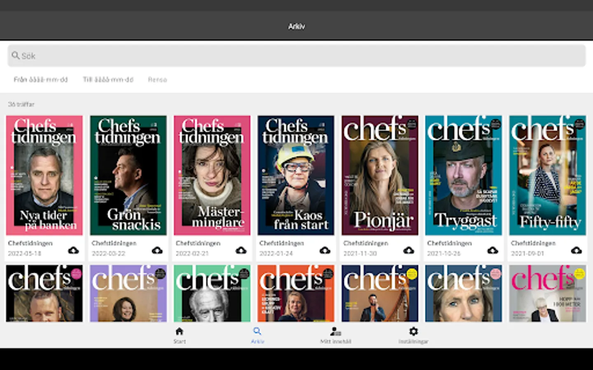Click the date text 2021-09-01
The image size is (593, 370).
(528, 254)
